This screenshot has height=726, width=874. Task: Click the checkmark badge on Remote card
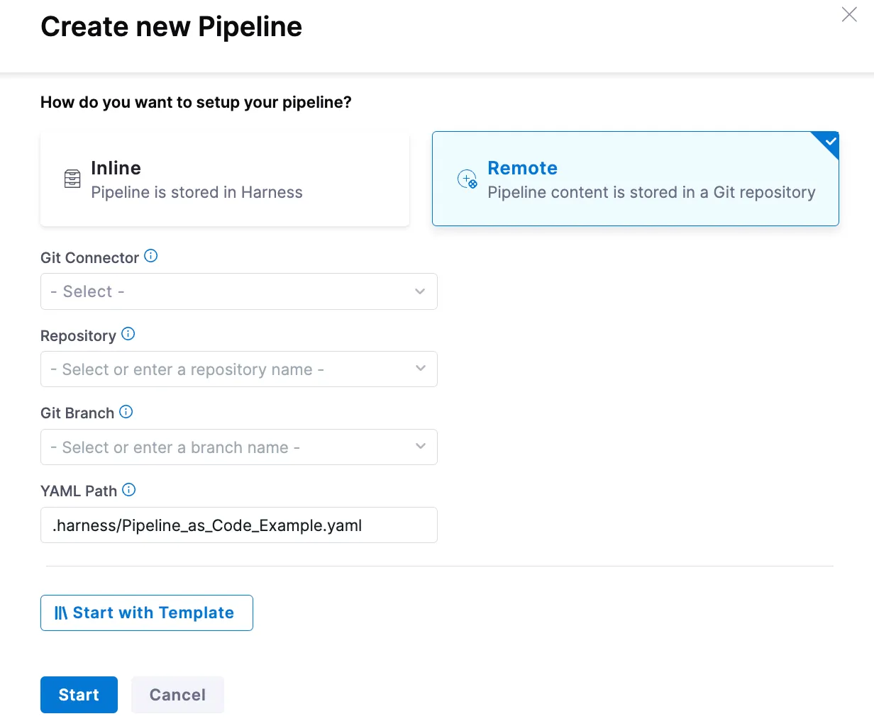[827, 140]
